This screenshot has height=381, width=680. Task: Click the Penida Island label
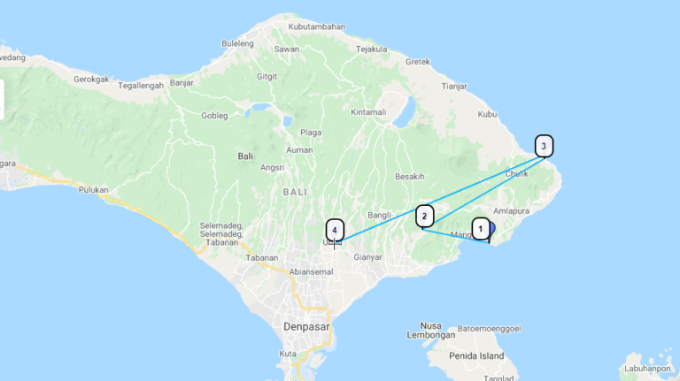point(476,356)
